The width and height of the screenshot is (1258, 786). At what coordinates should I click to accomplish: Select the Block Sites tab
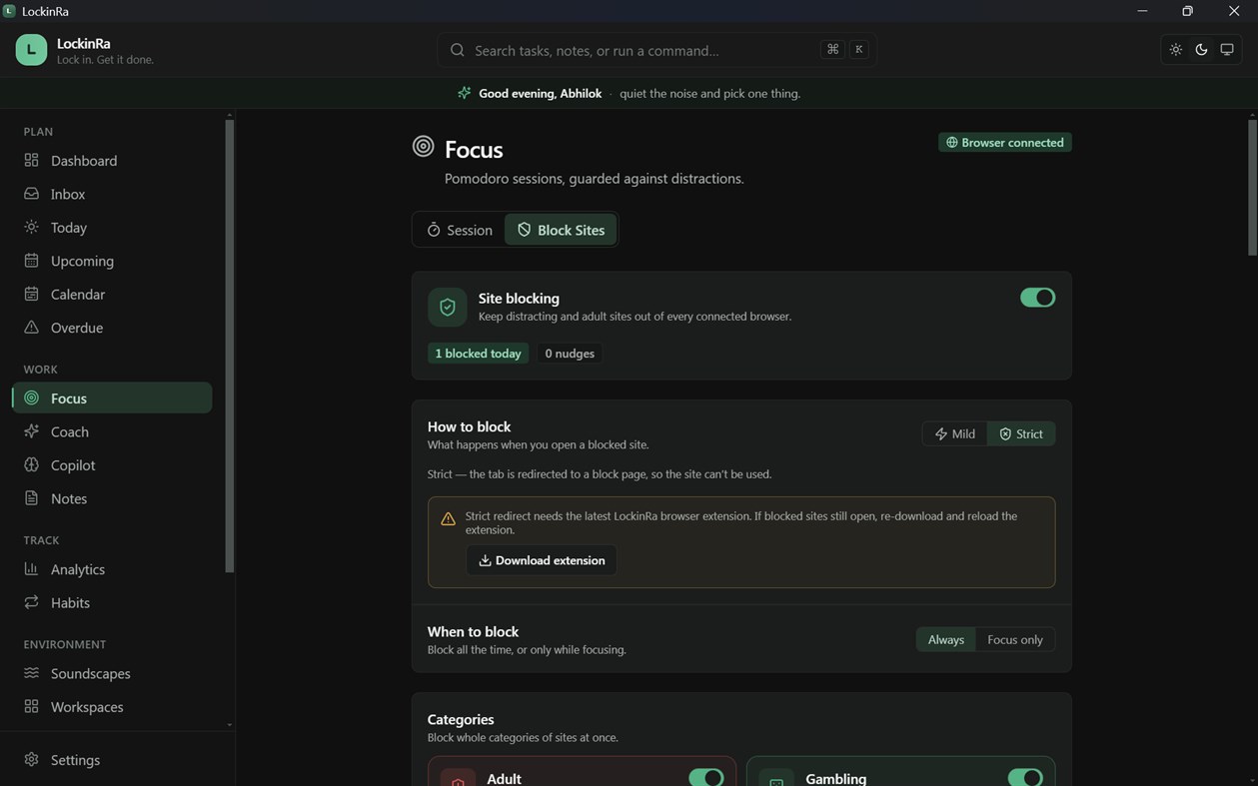561,230
